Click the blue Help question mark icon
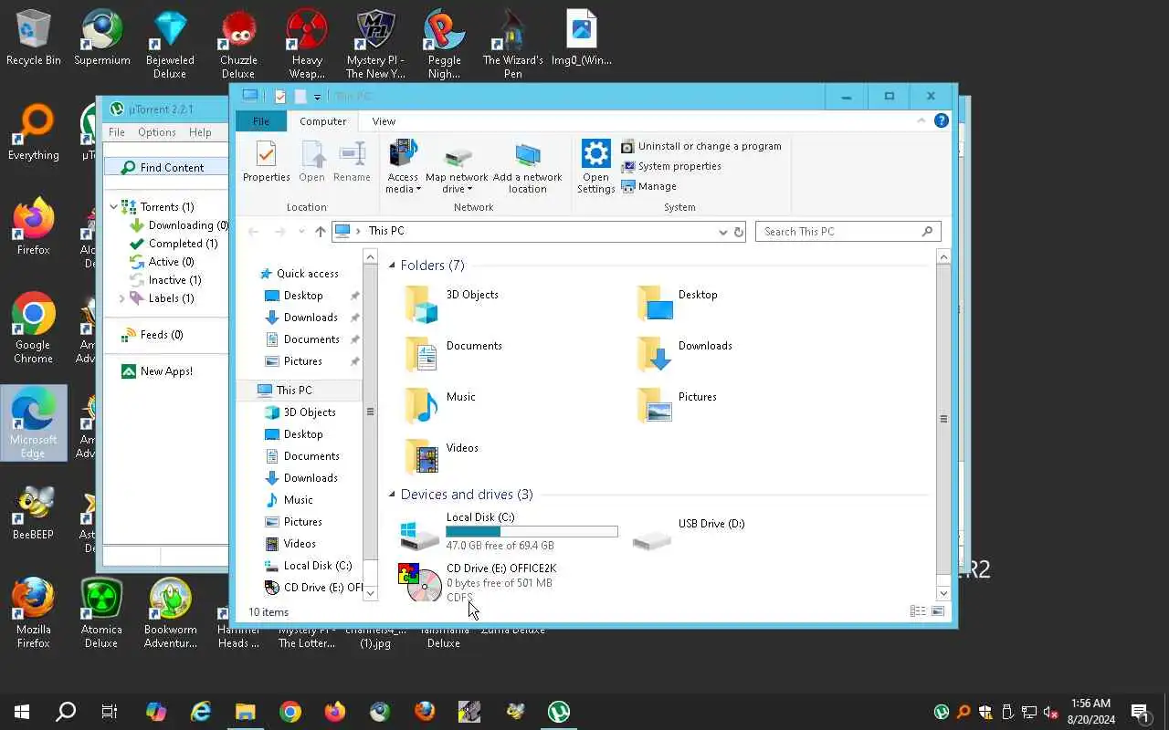This screenshot has width=1169, height=730. pyautogui.click(x=941, y=120)
